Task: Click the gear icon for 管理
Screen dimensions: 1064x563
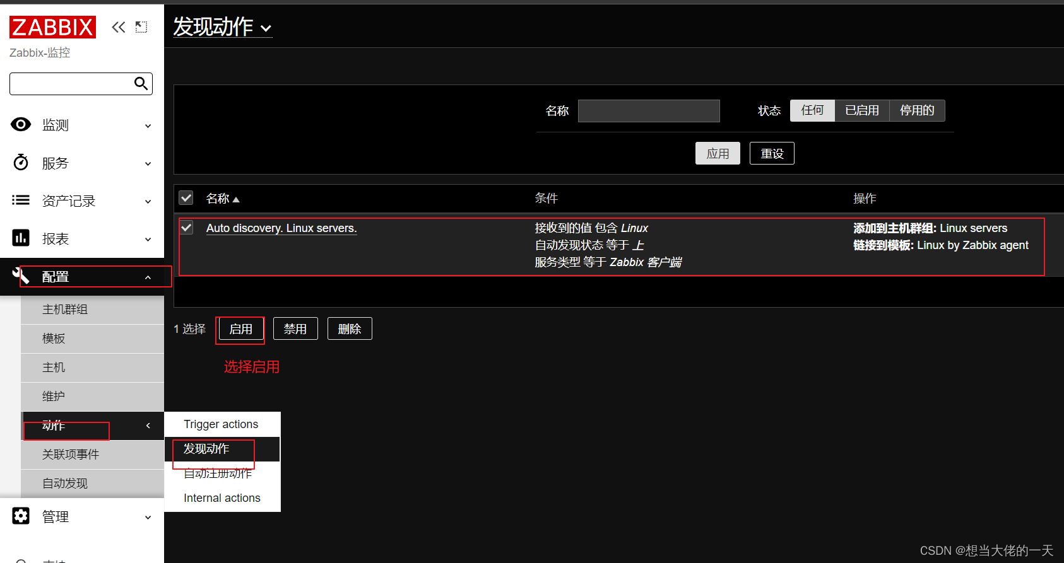Action: (x=21, y=516)
